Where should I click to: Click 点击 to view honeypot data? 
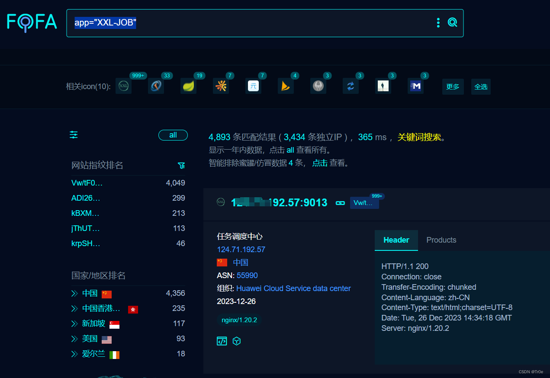pyautogui.click(x=320, y=163)
